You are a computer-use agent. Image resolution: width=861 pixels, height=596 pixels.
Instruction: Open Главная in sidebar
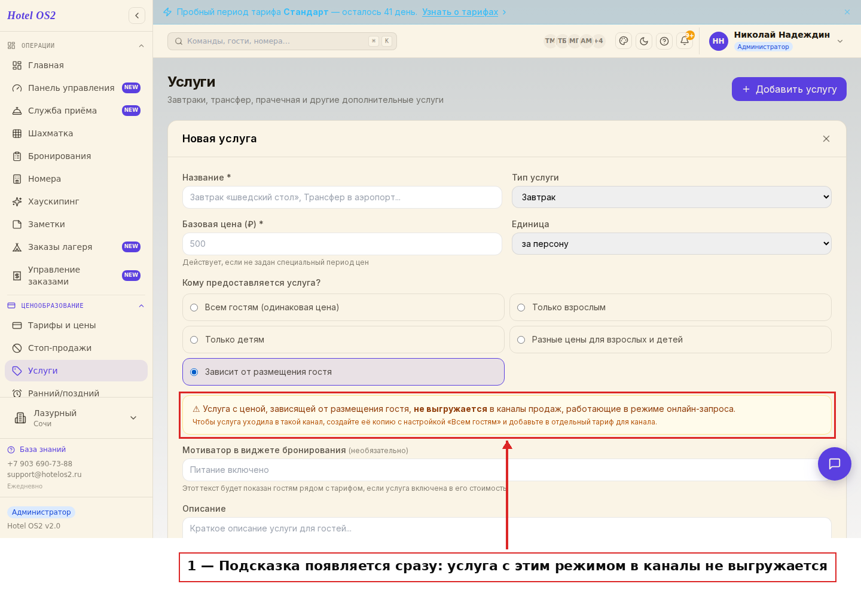[x=76, y=65]
